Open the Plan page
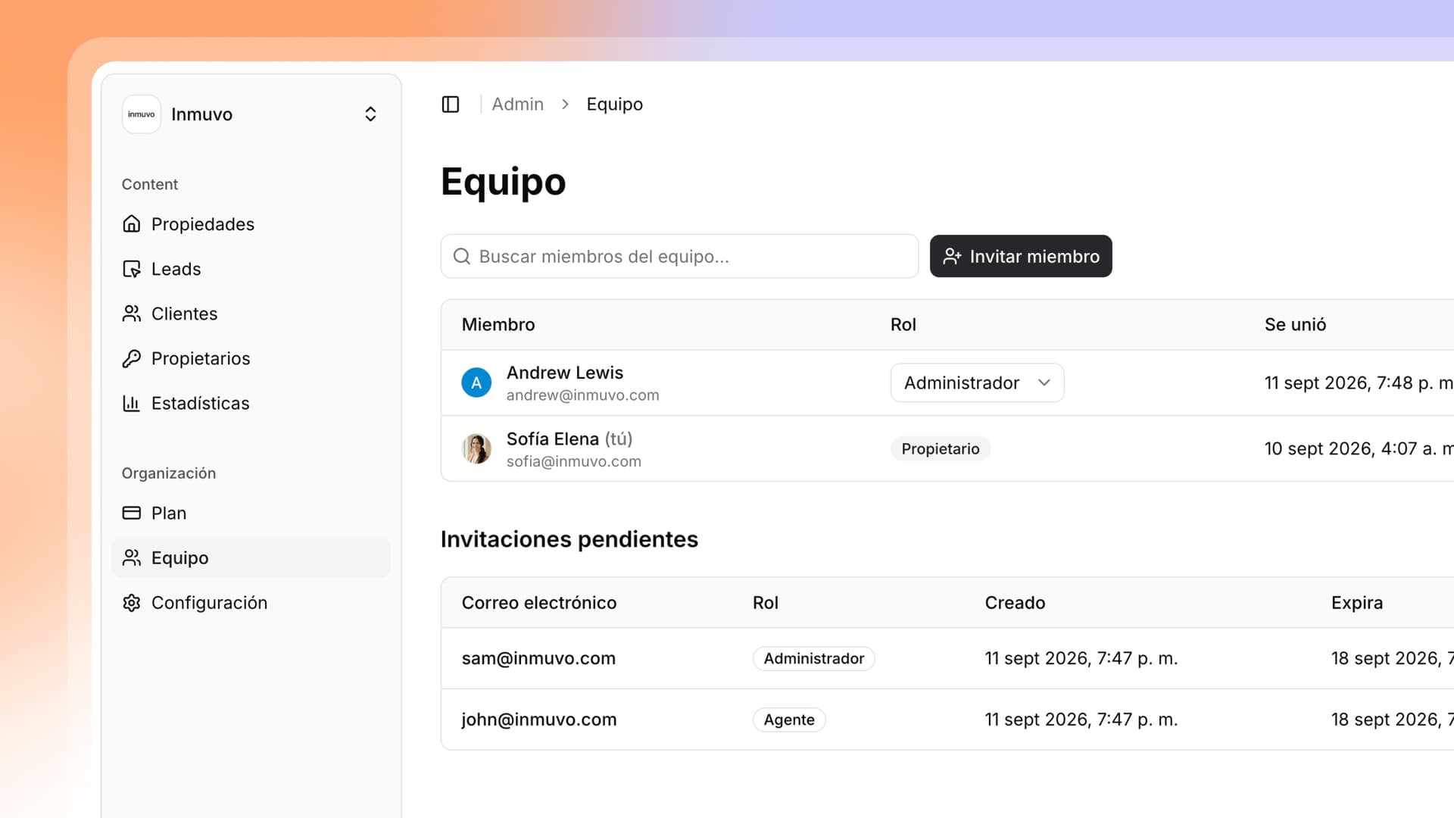 click(251, 513)
